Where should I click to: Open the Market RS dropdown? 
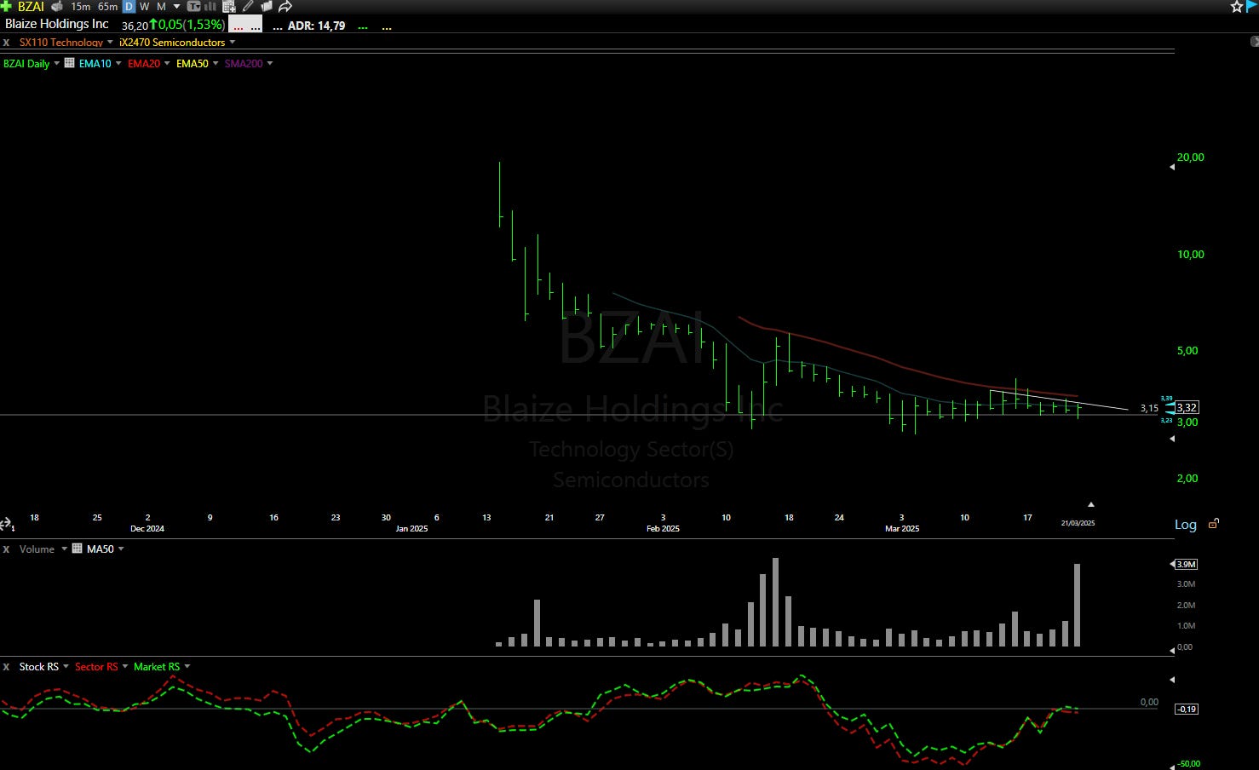pyautogui.click(x=187, y=666)
